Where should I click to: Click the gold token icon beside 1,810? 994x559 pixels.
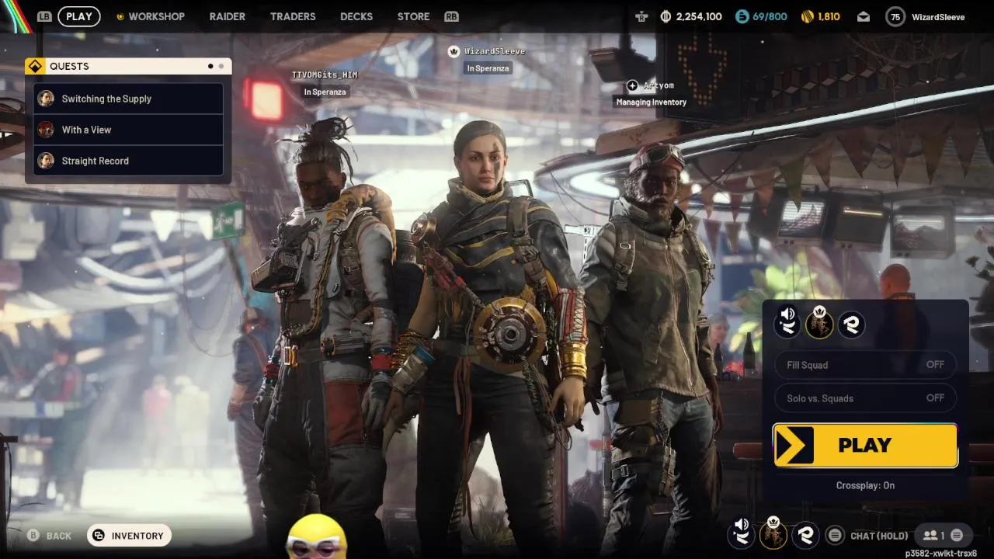(x=807, y=16)
